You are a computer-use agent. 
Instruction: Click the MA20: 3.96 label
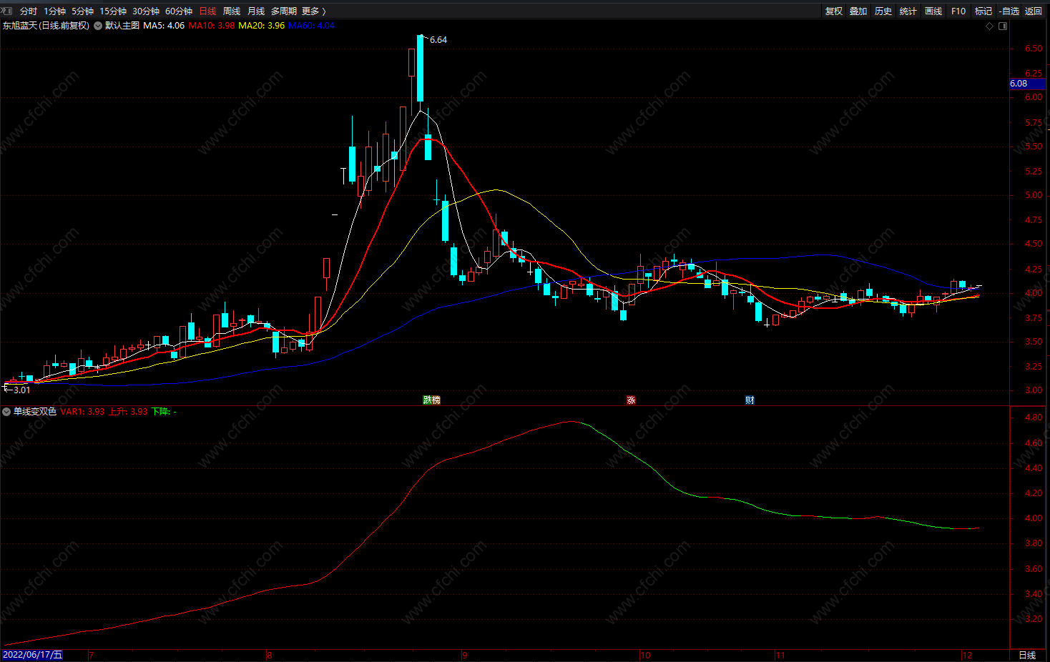click(262, 26)
